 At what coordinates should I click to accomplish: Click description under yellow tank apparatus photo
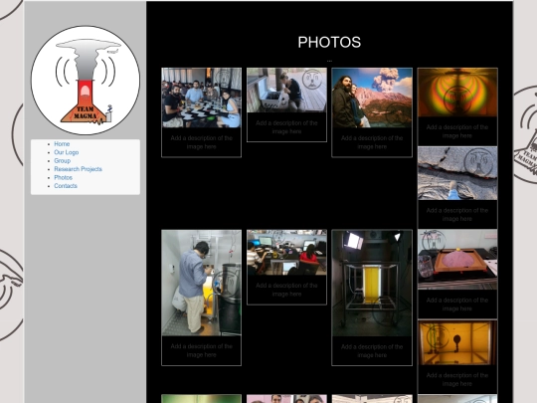pos(372,351)
